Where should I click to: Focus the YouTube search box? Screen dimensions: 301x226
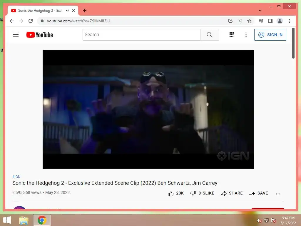pos(141,35)
